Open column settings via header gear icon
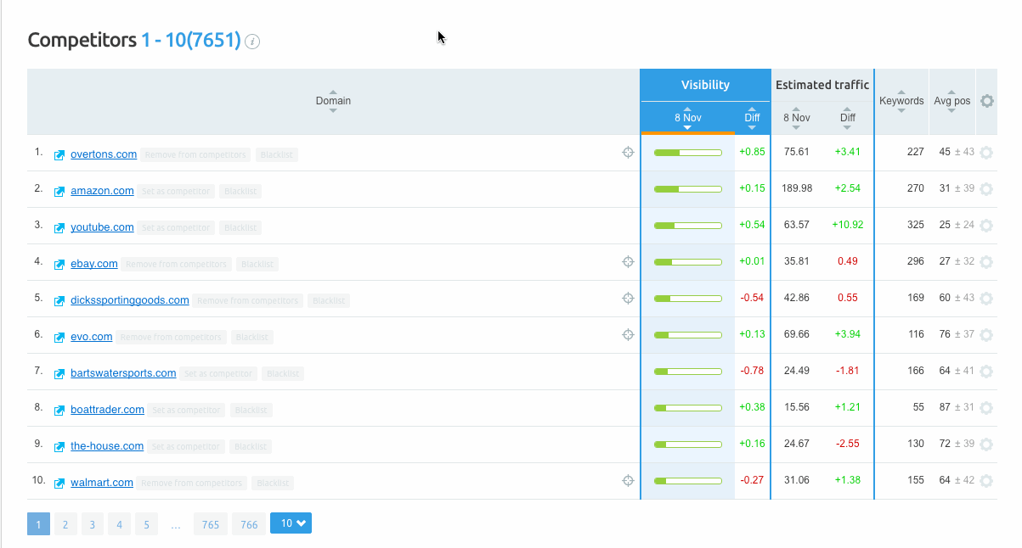 click(x=986, y=100)
